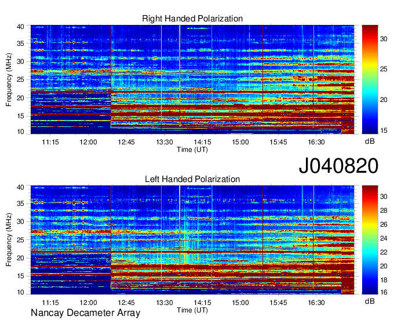This screenshot has width=394, height=320.
Task: Click 15:45 time tick on Right Handed plot
Action: (278, 142)
